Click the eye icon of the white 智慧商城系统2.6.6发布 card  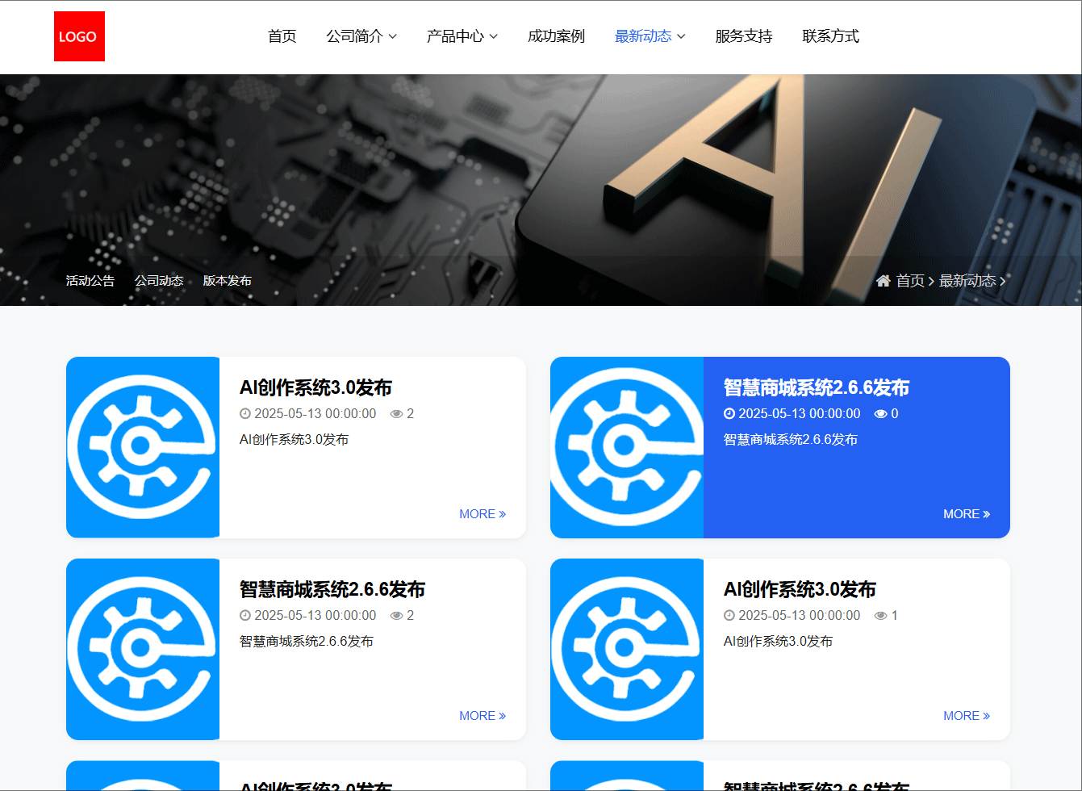pos(396,616)
